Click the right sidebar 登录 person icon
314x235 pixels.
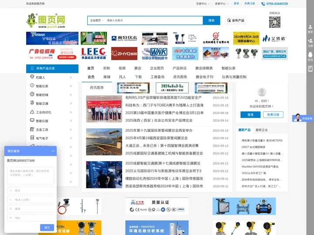310,27
